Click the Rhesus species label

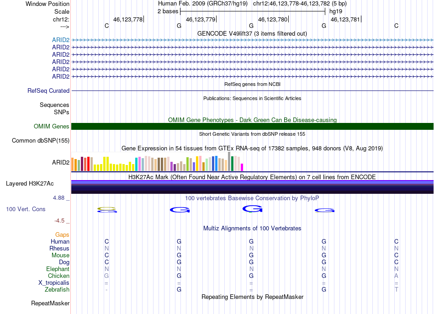[x=59, y=248]
